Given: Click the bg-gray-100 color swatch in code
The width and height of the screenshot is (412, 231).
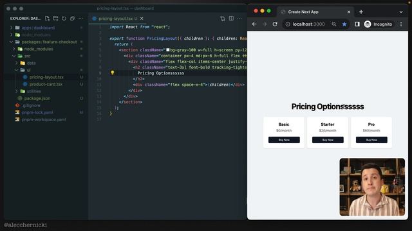Looking at the screenshot, I should pos(168,50).
